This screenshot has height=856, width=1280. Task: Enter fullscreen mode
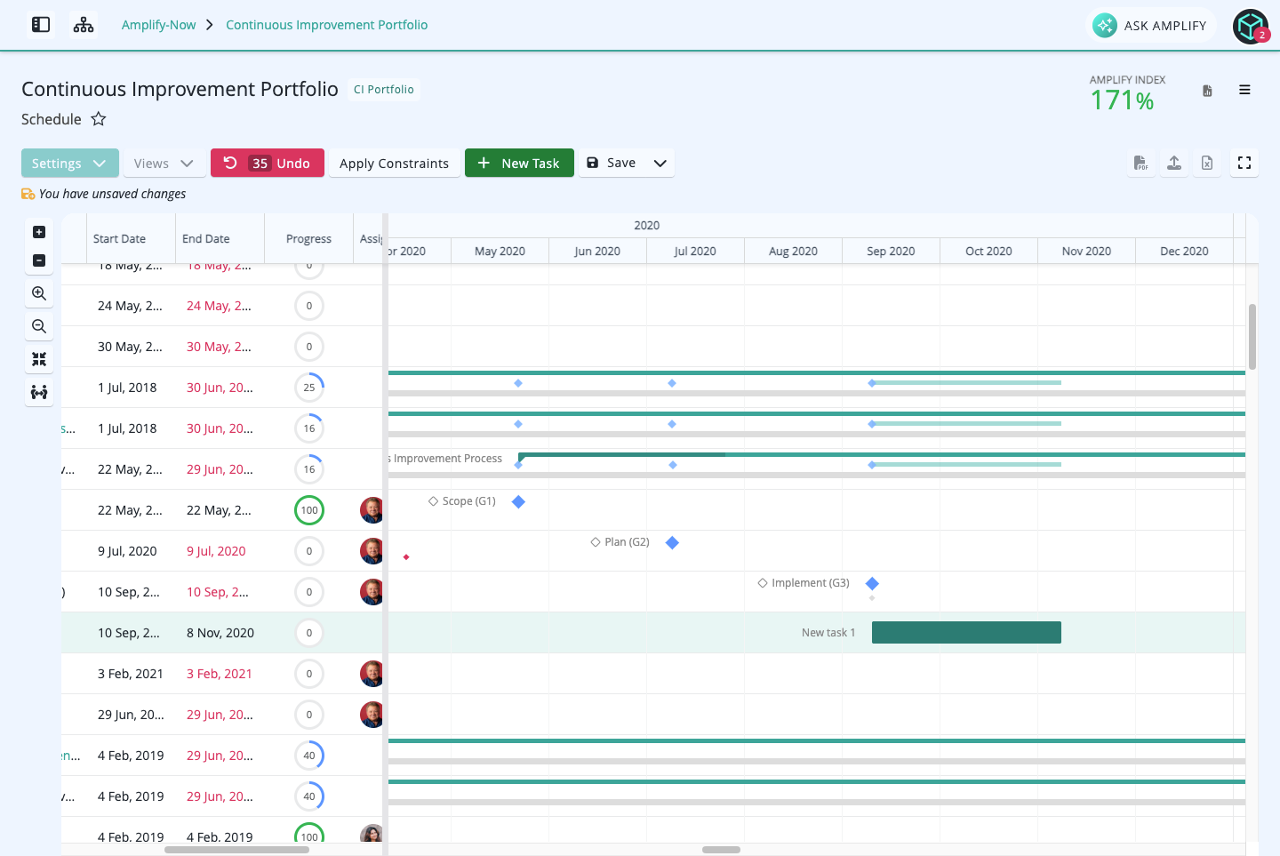(1244, 163)
